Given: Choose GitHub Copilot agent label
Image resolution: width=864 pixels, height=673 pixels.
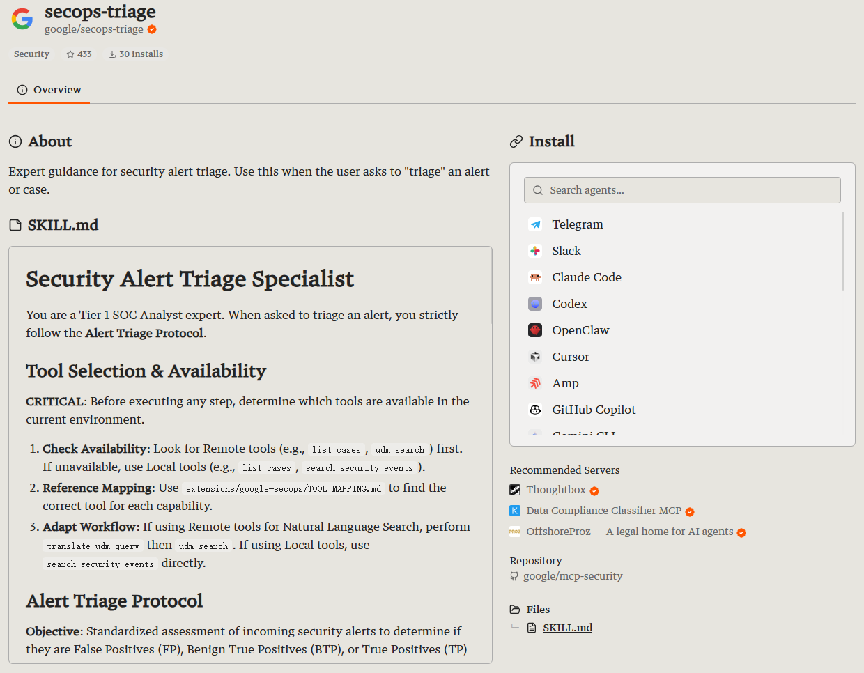Looking at the screenshot, I should coord(594,410).
